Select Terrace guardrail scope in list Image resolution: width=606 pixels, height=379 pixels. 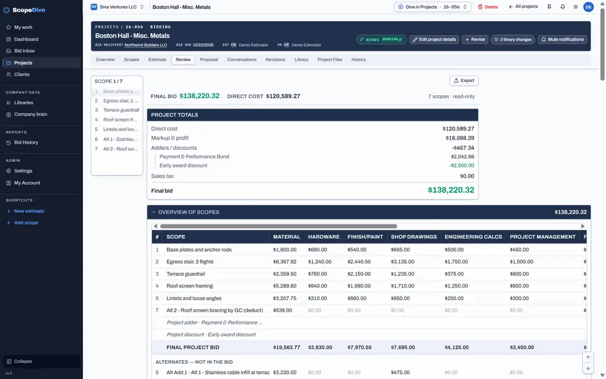tap(117, 110)
